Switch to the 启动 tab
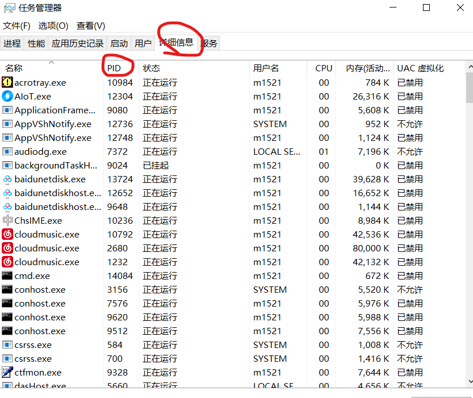 tap(119, 43)
